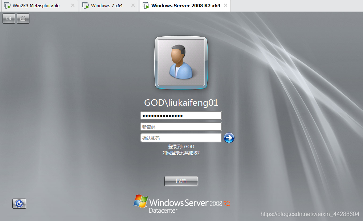
Task: Click the GOD\liukaifeng01 username text
Action: pyautogui.click(x=181, y=103)
